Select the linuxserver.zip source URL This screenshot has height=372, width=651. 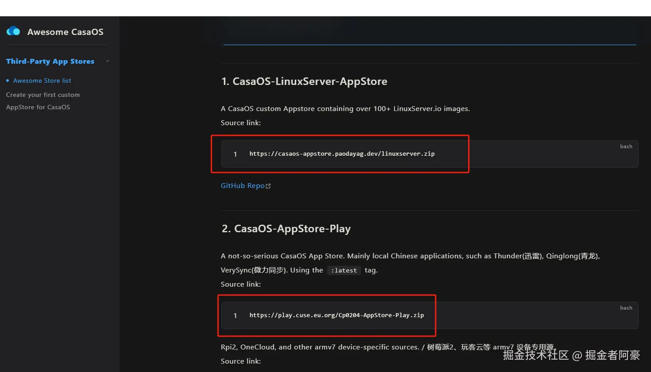point(342,154)
